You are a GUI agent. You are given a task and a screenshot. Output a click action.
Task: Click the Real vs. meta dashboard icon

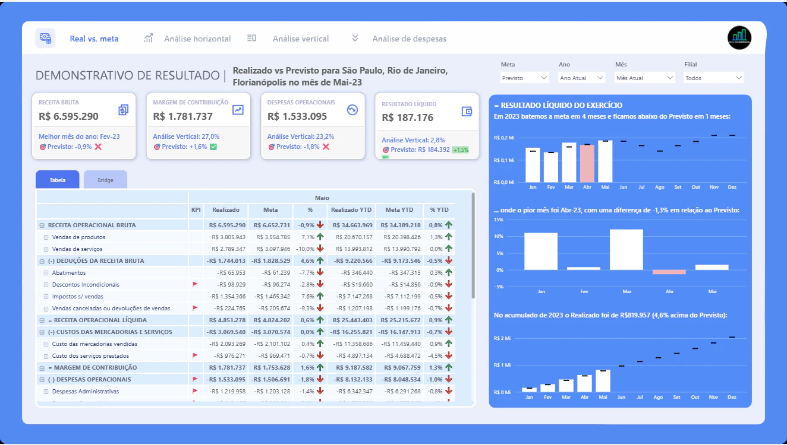45,38
